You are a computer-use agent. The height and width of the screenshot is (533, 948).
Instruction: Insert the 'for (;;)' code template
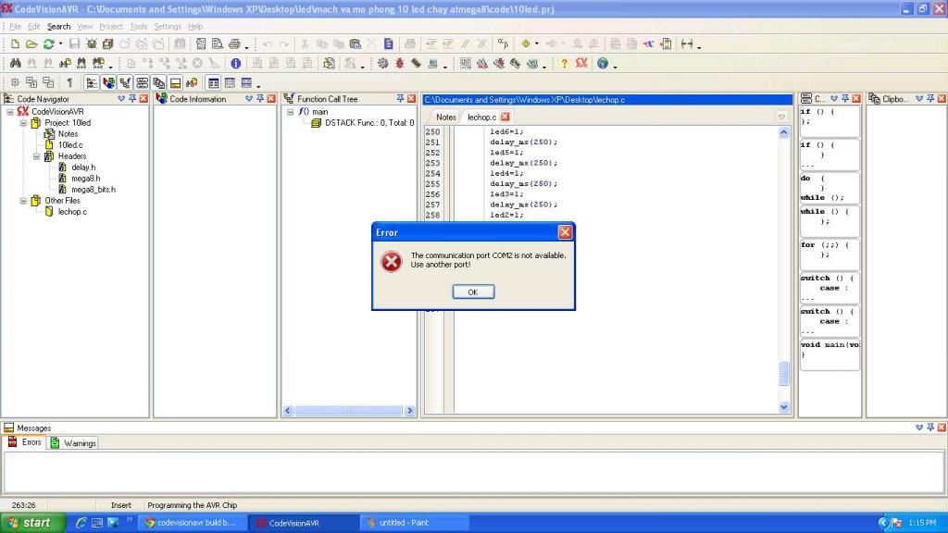tap(829, 254)
